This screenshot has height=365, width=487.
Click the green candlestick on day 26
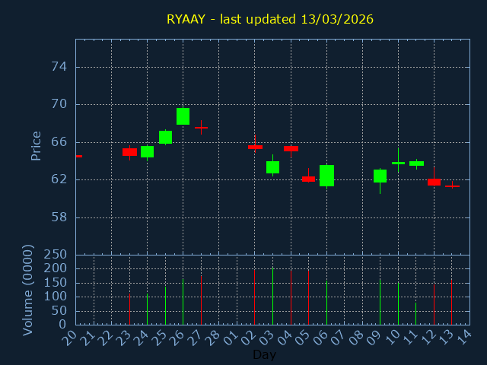click(183, 116)
